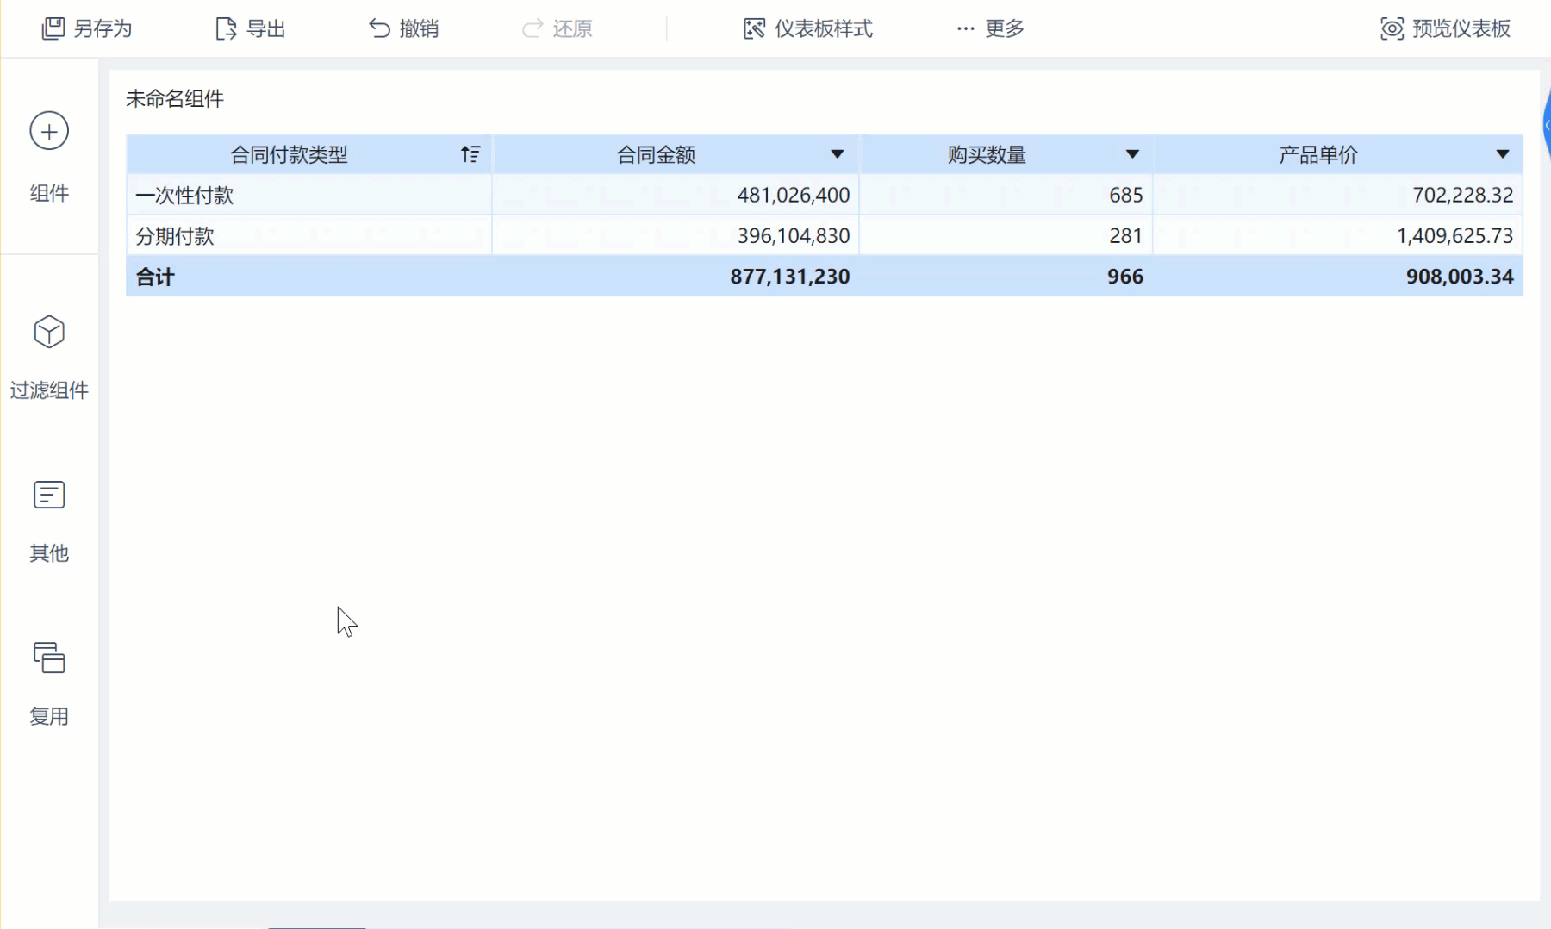Click the 撤销 text label

click(420, 28)
